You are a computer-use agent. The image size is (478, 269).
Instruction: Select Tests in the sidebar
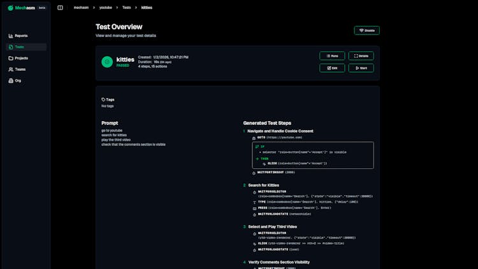(x=20, y=47)
